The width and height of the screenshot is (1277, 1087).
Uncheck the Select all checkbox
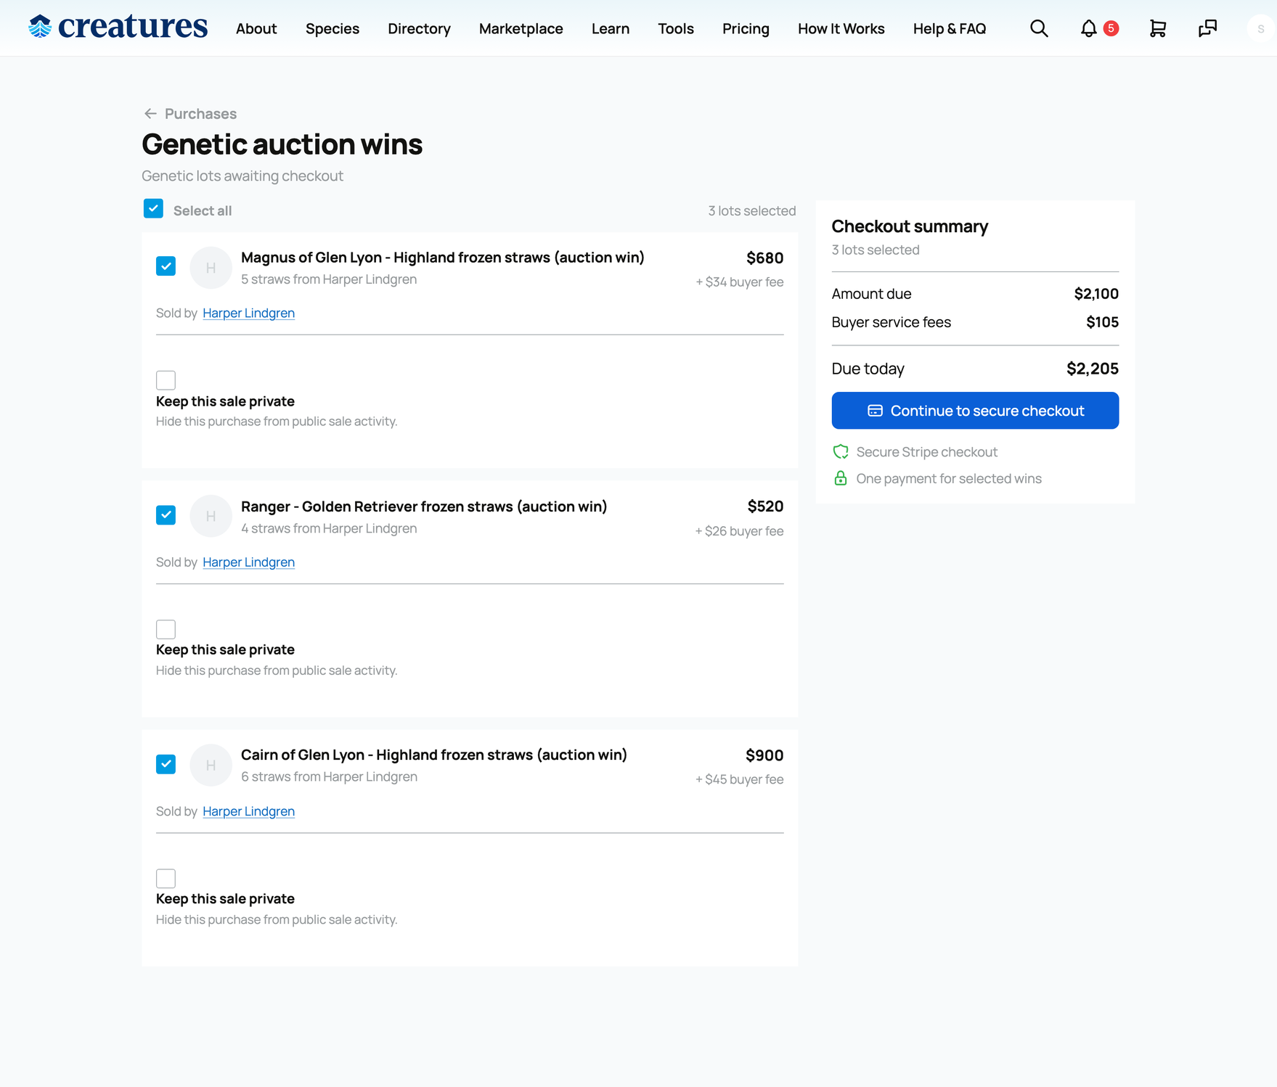click(x=153, y=209)
